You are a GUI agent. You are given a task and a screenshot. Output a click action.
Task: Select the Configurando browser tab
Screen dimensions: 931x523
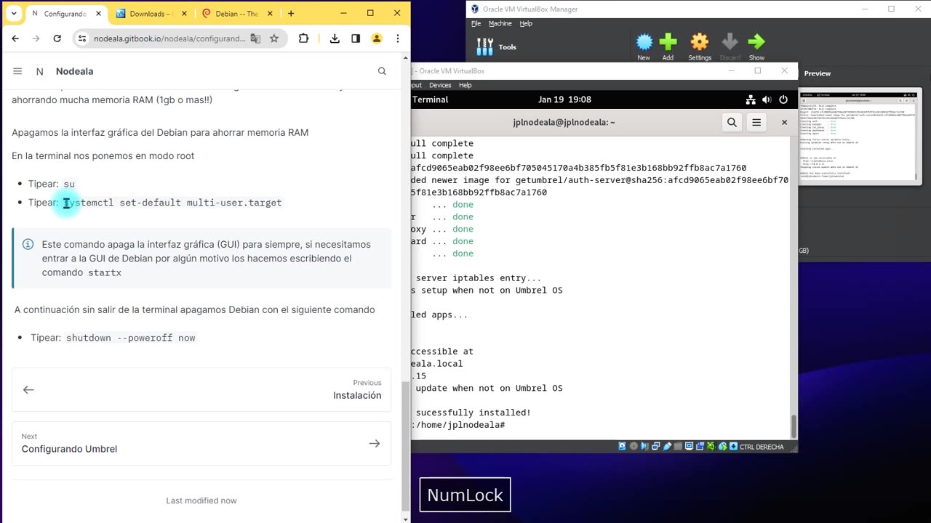(65, 13)
